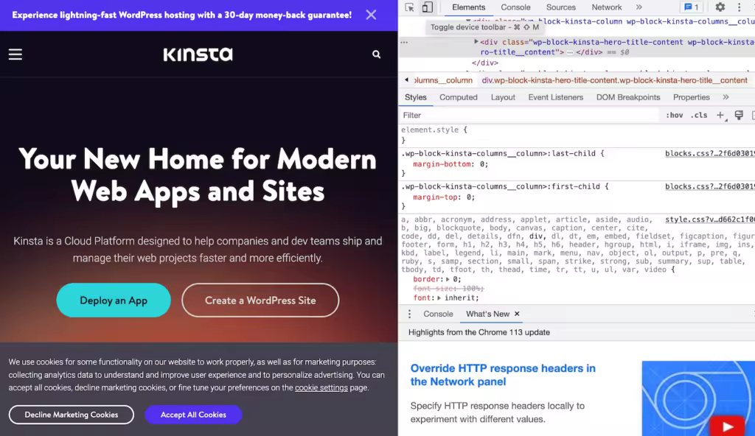Screen dimensions: 755x436
Task: Click the Kinsta logo
Action: pyautogui.click(x=198, y=54)
